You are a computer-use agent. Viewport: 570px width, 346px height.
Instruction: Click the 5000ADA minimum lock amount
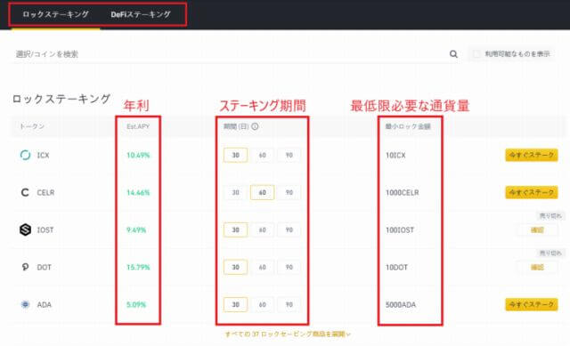tap(401, 304)
